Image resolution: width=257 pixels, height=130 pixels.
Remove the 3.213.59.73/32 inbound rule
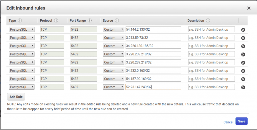point(243,38)
